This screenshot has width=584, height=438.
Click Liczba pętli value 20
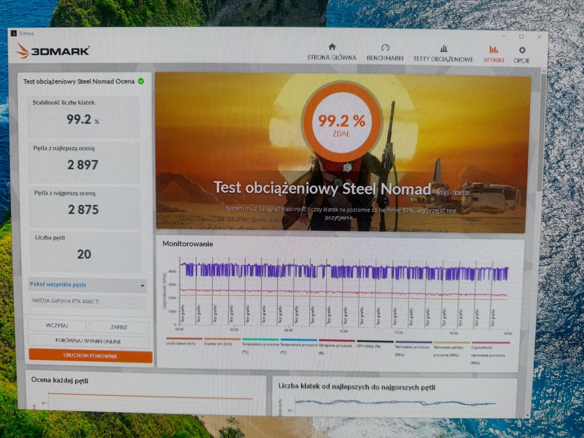(84, 254)
